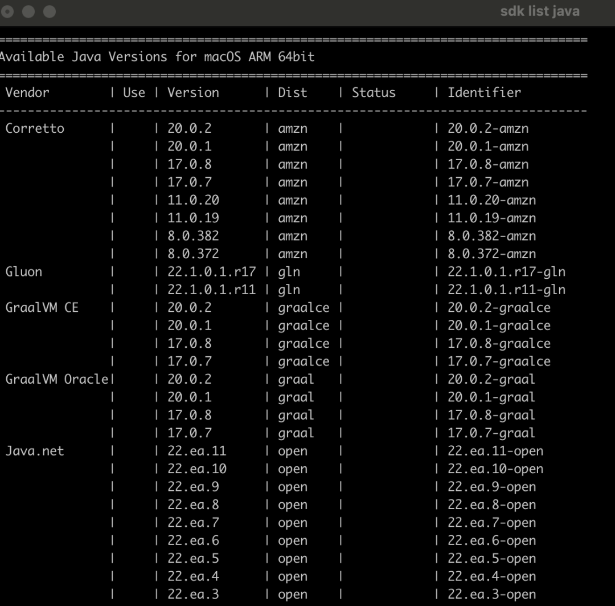
Task: Click identifier 17.0.7-graalce
Action: tap(499, 361)
